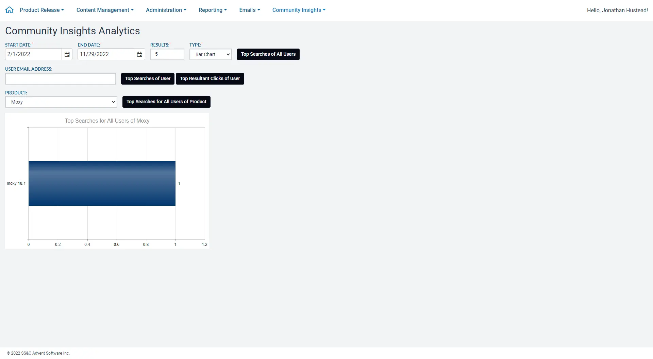Open the Community Insights menu
653x359 pixels.
299,10
